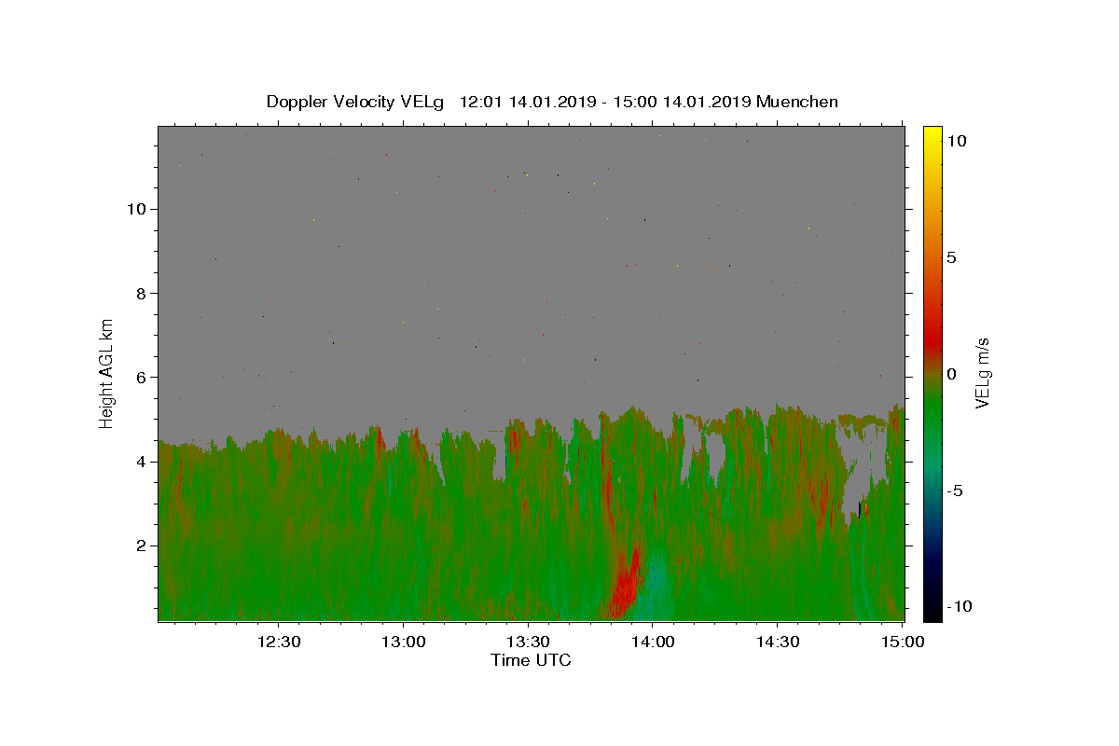
Task: Click the 12:30 time tick label
Action: point(278,642)
